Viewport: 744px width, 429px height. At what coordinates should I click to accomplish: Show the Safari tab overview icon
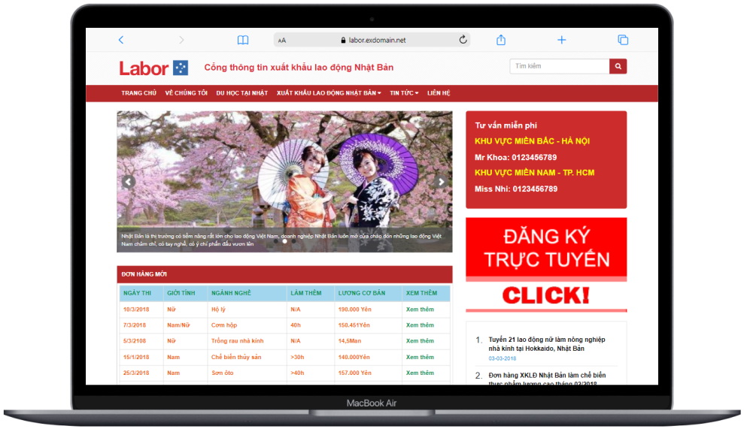(x=623, y=40)
